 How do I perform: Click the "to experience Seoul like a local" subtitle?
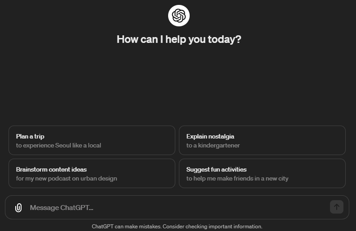pos(58,145)
